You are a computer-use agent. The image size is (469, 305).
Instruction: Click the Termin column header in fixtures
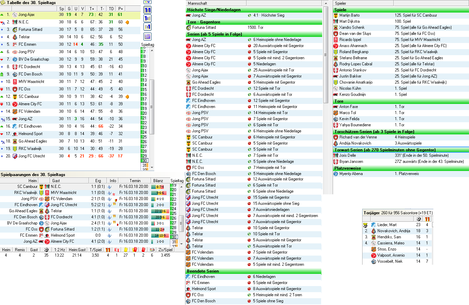tap(135, 181)
